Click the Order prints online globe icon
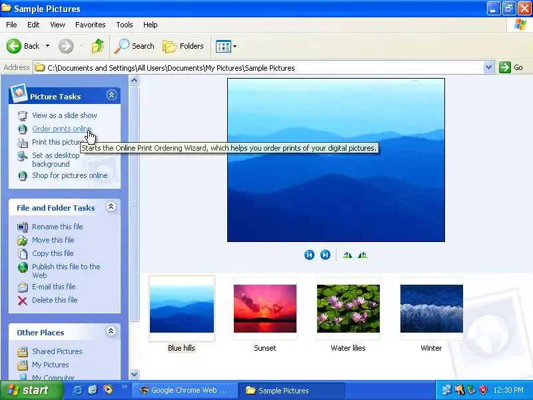This screenshot has height=400, width=533. 23,129
